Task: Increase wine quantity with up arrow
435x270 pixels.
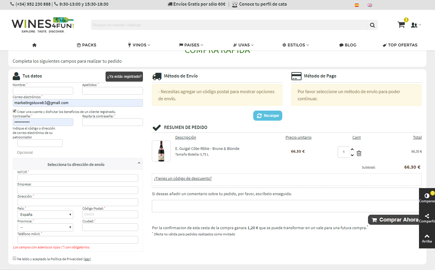Action: pyautogui.click(x=352, y=149)
